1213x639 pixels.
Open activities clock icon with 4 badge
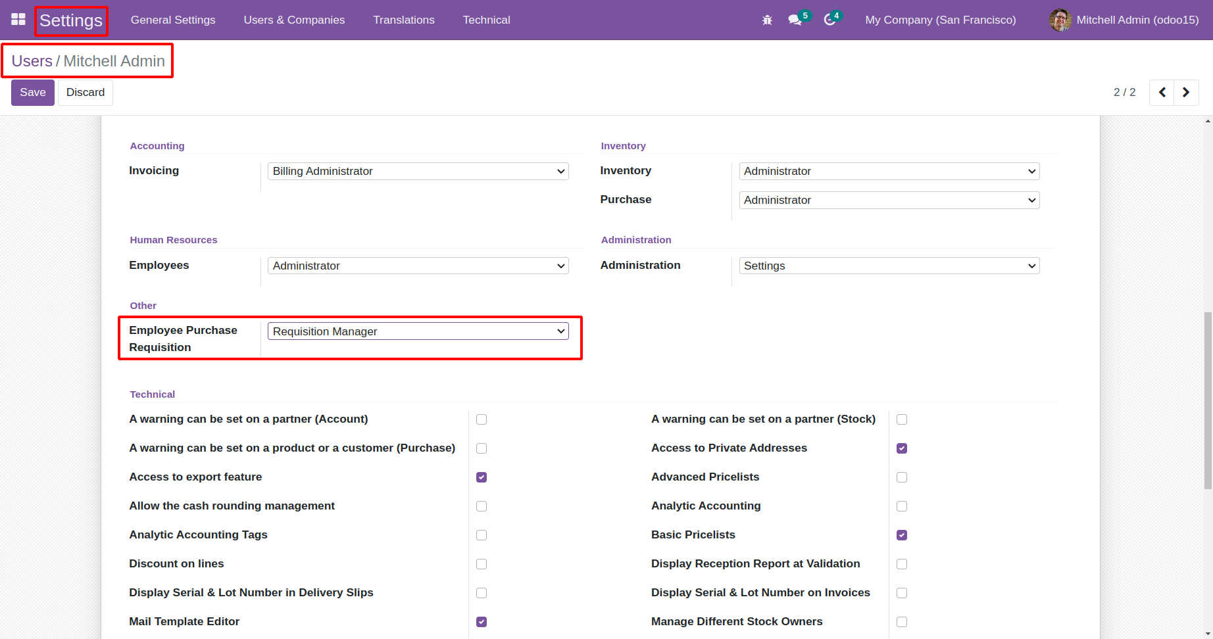pyautogui.click(x=830, y=20)
